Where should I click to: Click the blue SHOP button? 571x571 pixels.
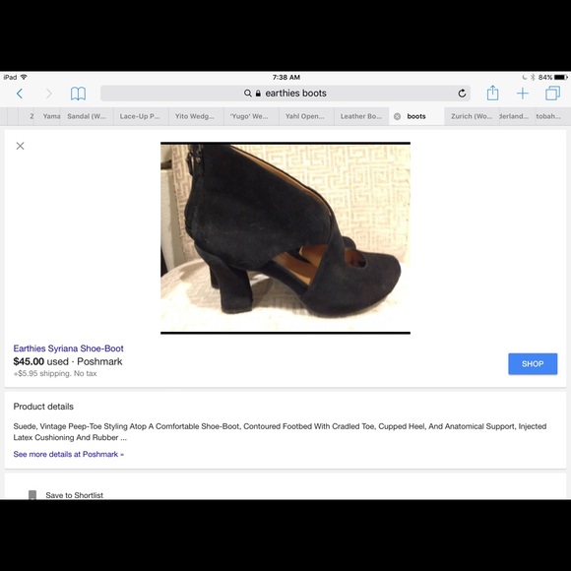pyautogui.click(x=533, y=364)
